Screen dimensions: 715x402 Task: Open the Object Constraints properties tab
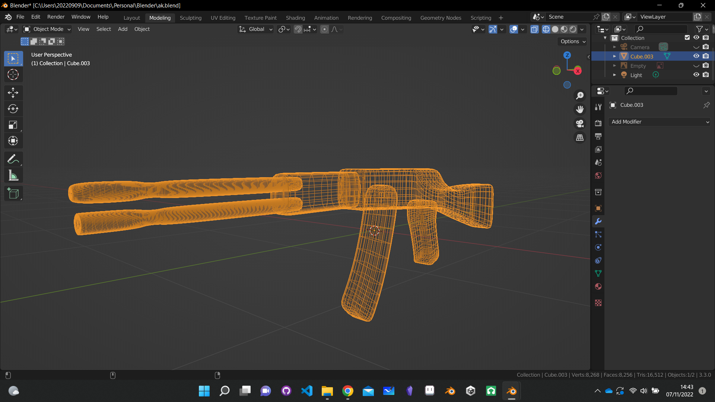pyautogui.click(x=598, y=260)
